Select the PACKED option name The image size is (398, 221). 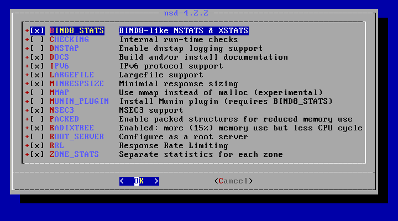tap(64, 119)
